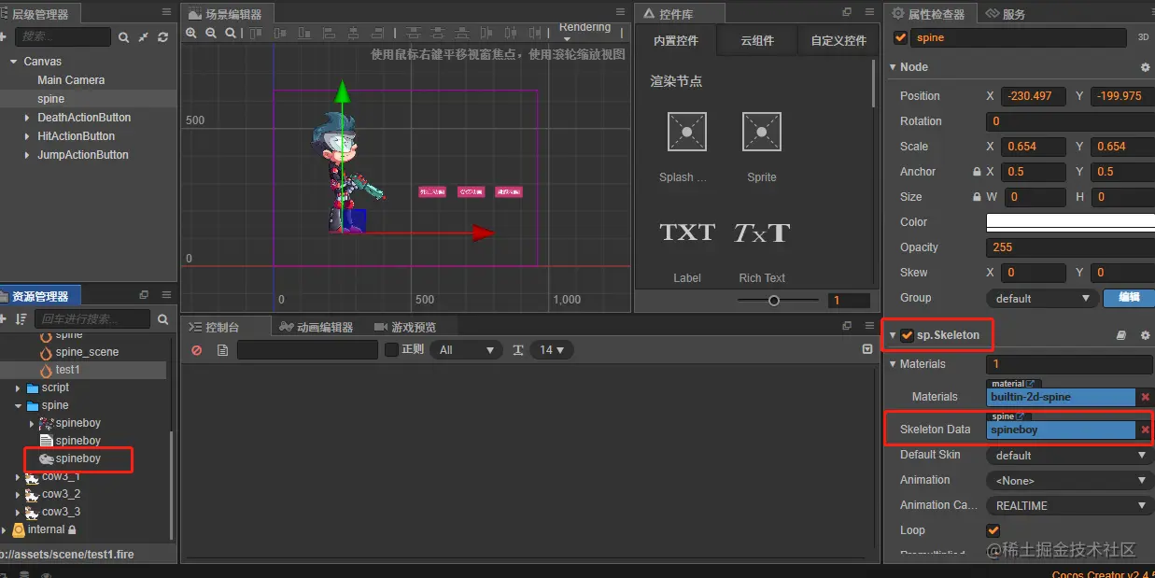
Task: Reset scene editor zoom with magnifier icon
Action: 231,33
